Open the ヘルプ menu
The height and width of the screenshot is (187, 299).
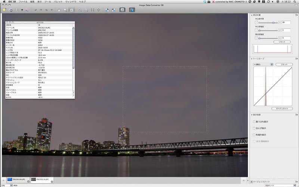(82, 1)
